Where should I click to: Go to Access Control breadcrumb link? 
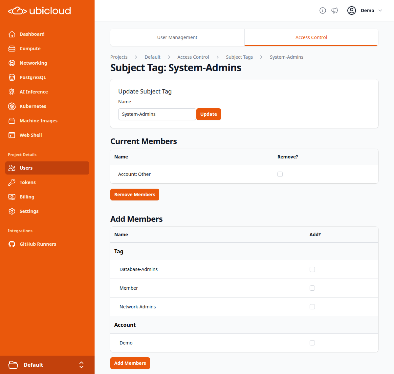[x=193, y=57]
